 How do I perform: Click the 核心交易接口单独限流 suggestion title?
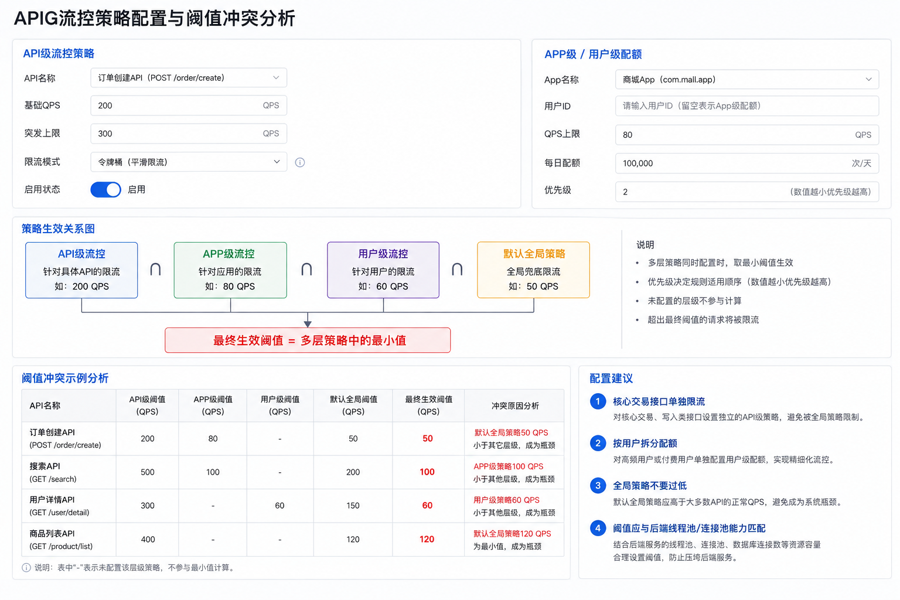coord(659,401)
